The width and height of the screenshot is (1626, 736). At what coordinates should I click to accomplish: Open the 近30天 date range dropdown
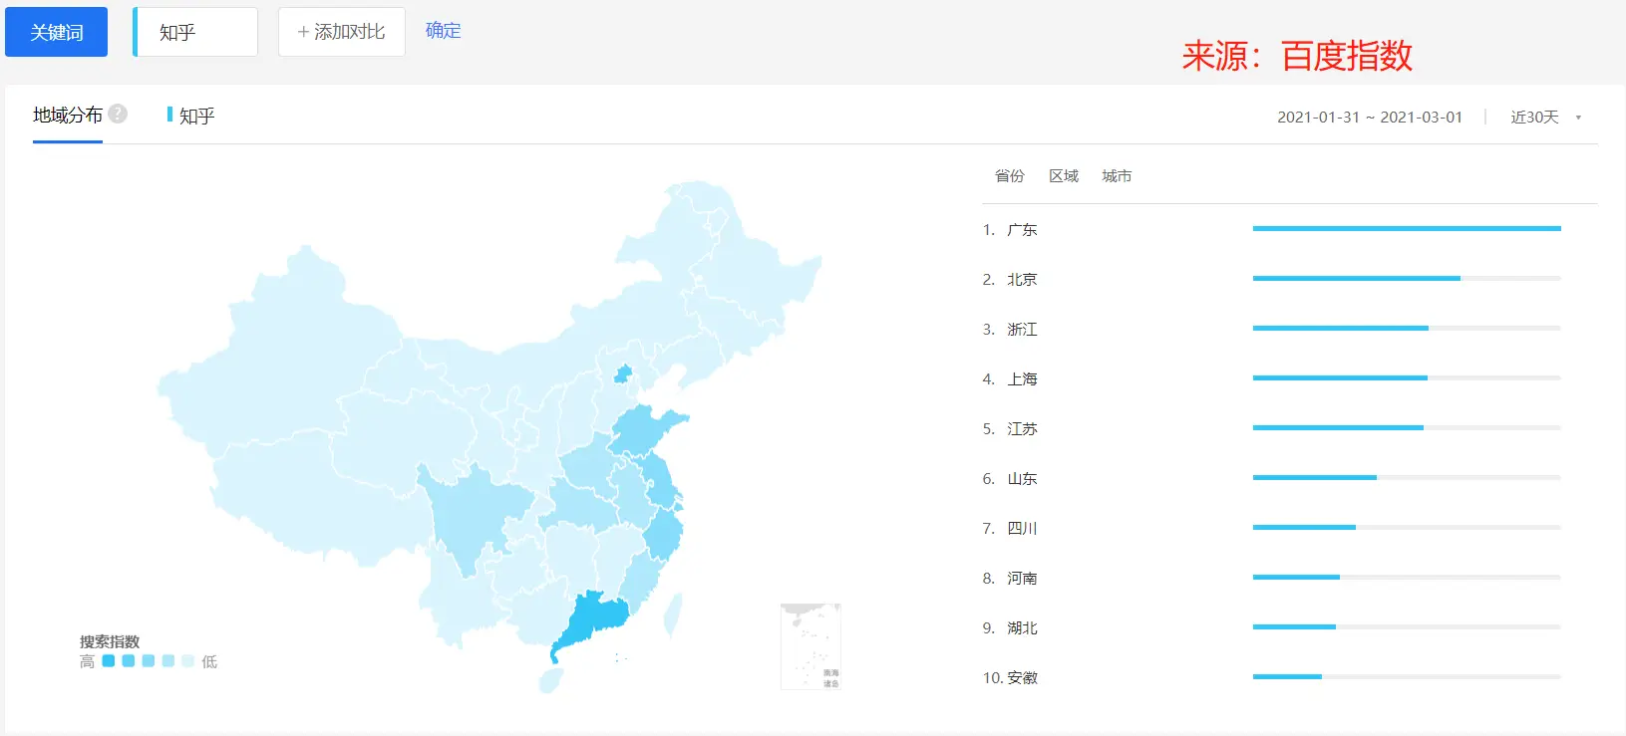pos(1545,118)
